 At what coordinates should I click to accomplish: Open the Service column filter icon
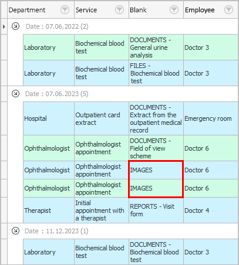(x=119, y=10)
